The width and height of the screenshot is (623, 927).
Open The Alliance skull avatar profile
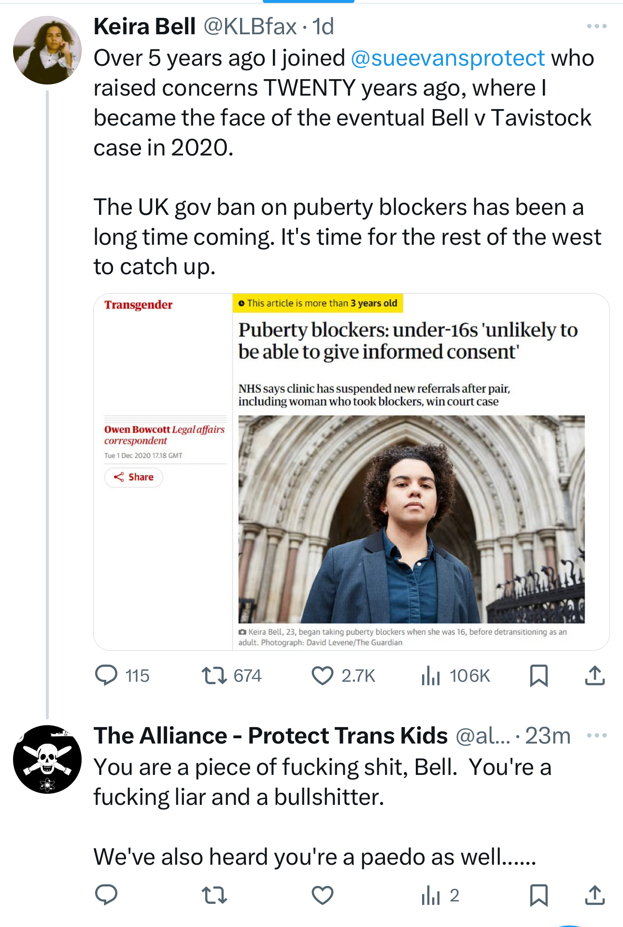pyautogui.click(x=47, y=759)
